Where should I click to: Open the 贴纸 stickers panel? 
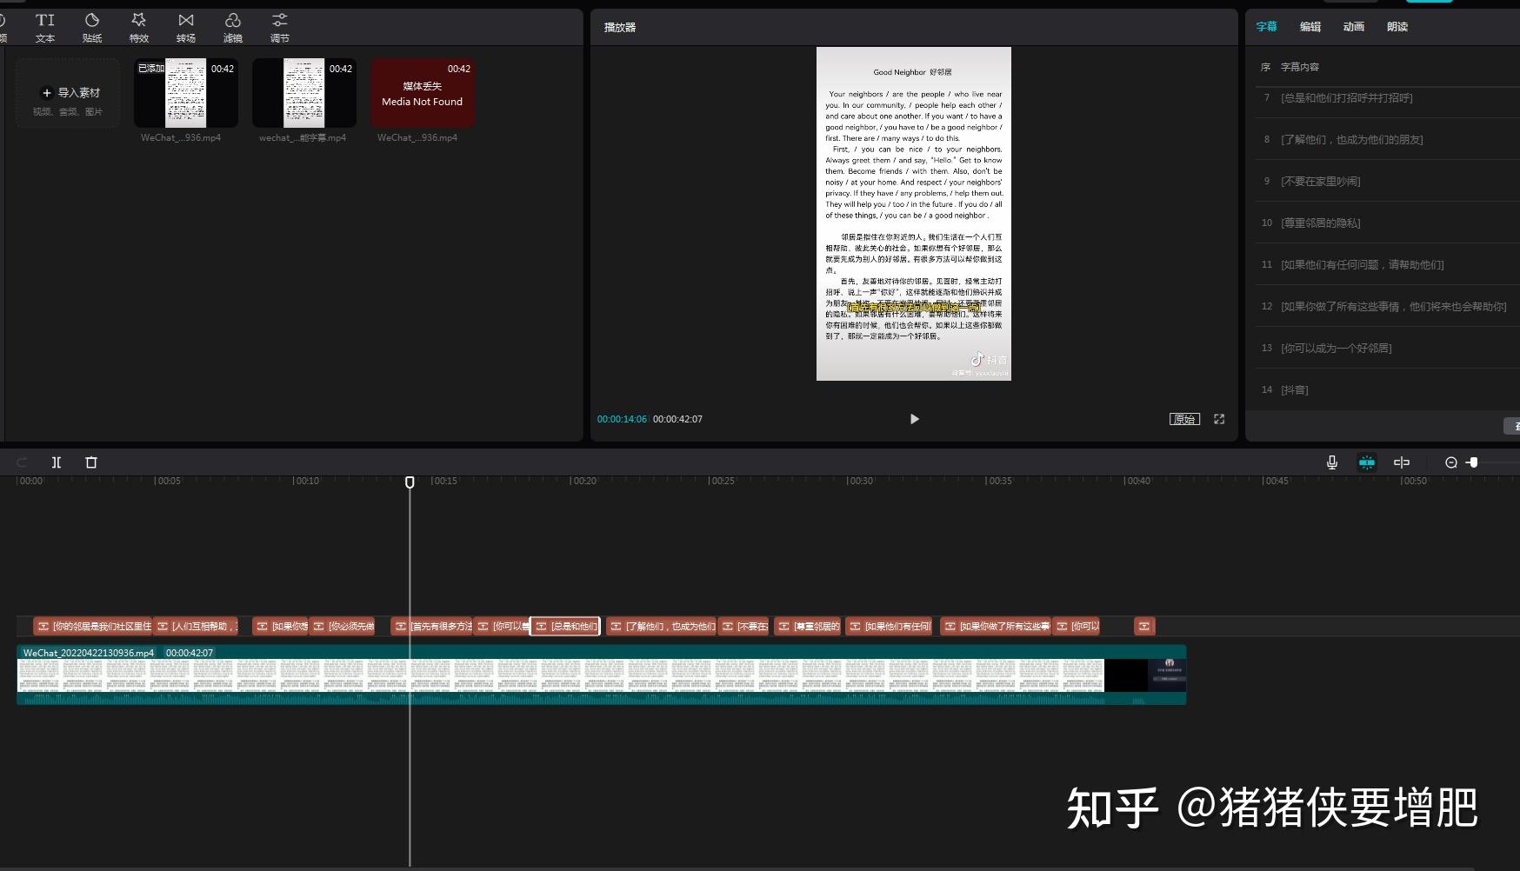tap(92, 27)
